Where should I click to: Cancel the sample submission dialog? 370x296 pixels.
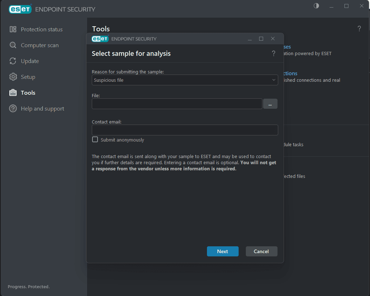coord(261,251)
